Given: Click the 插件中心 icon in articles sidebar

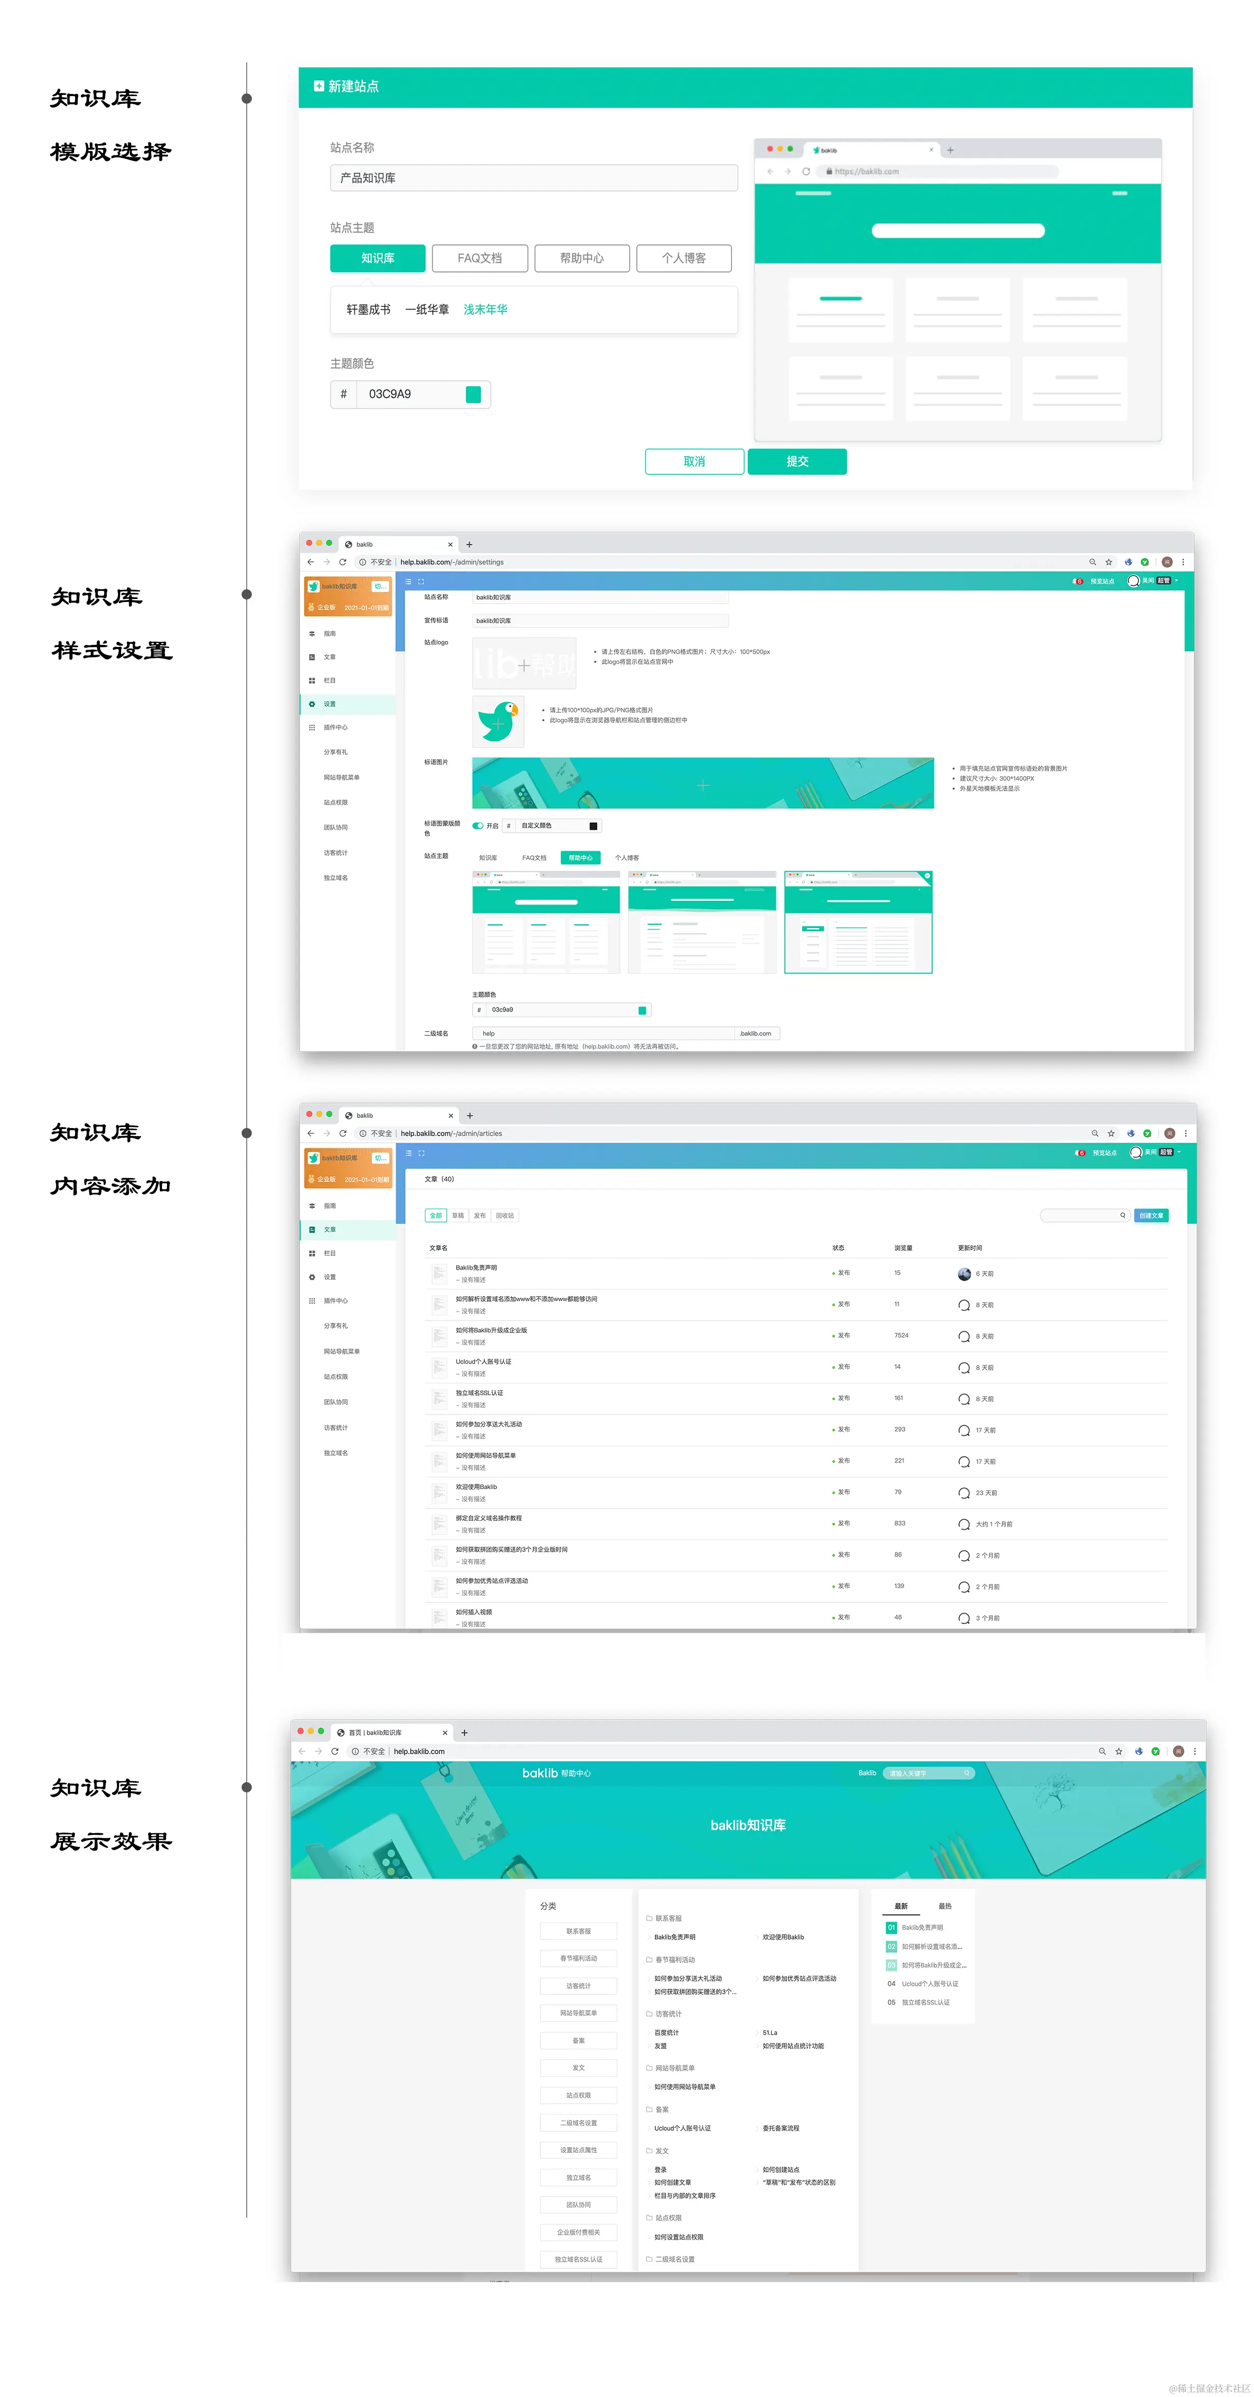Looking at the screenshot, I should (312, 1301).
